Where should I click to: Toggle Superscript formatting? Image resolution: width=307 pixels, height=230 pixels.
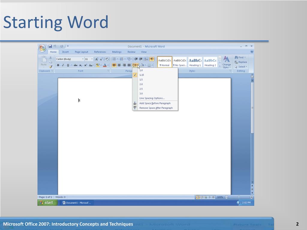pos(85,65)
